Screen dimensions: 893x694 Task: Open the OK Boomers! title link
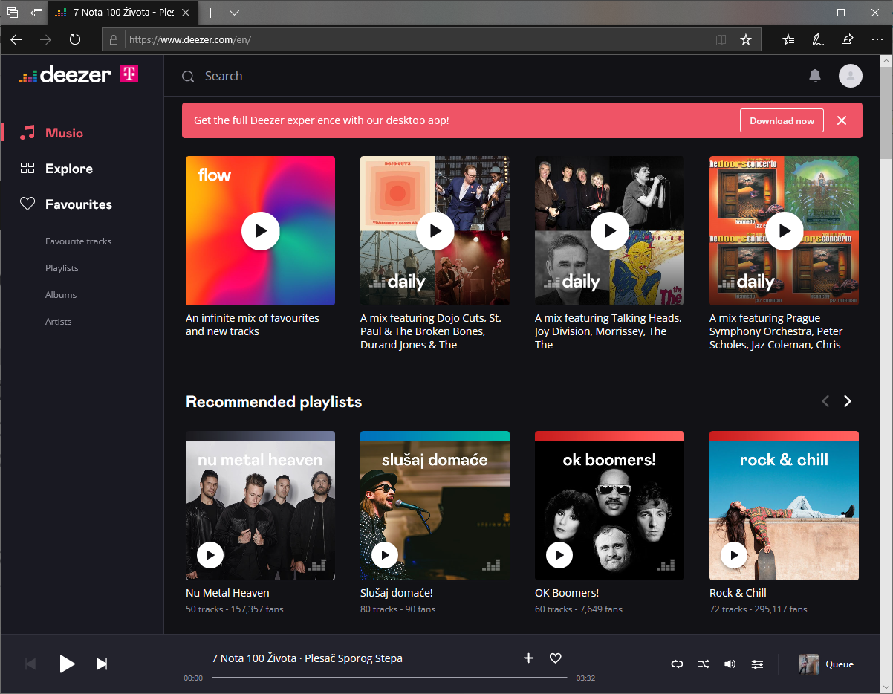tap(567, 593)
